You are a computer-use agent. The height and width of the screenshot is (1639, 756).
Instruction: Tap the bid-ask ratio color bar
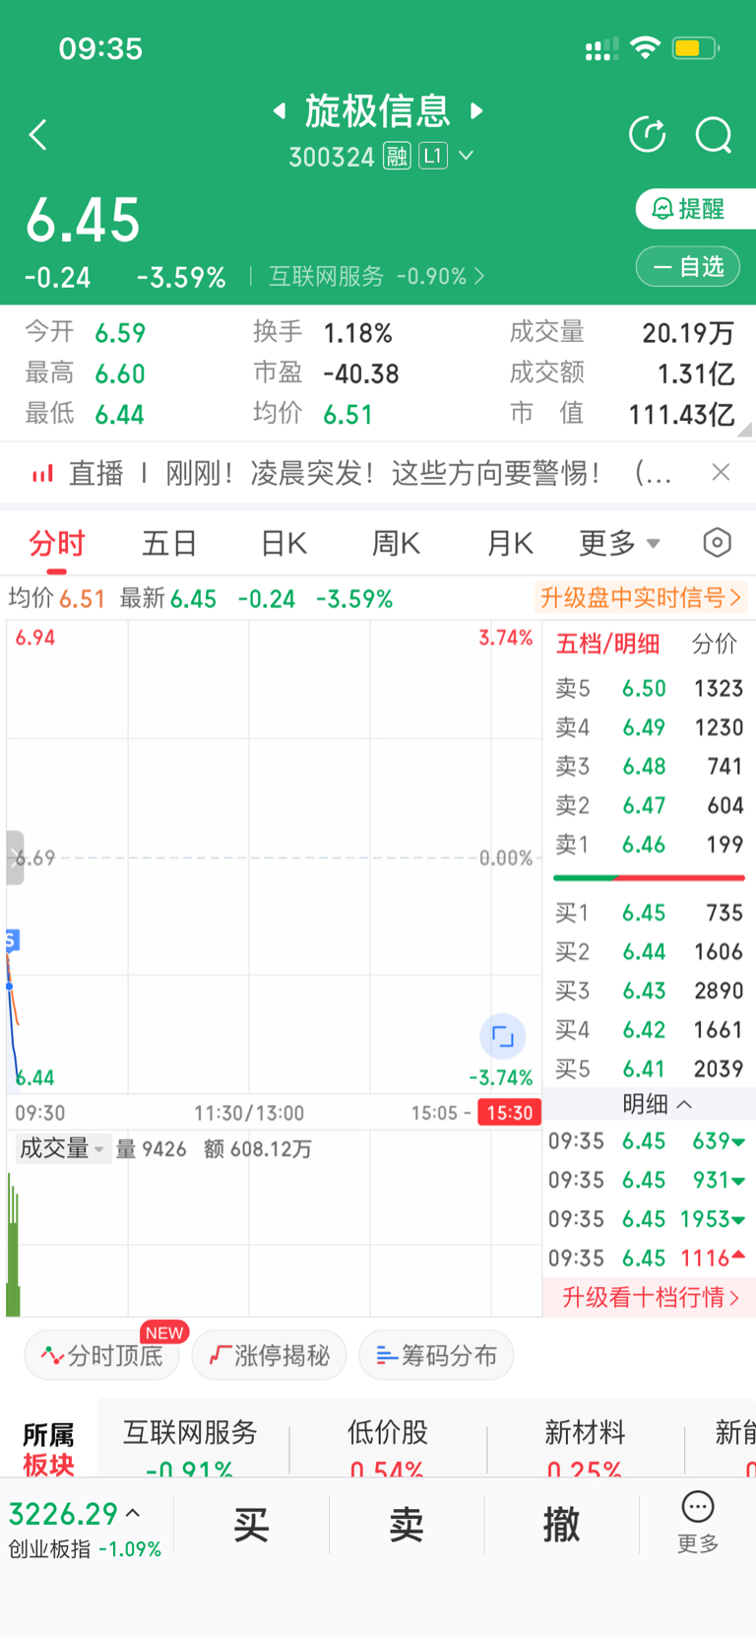[649, 878]
